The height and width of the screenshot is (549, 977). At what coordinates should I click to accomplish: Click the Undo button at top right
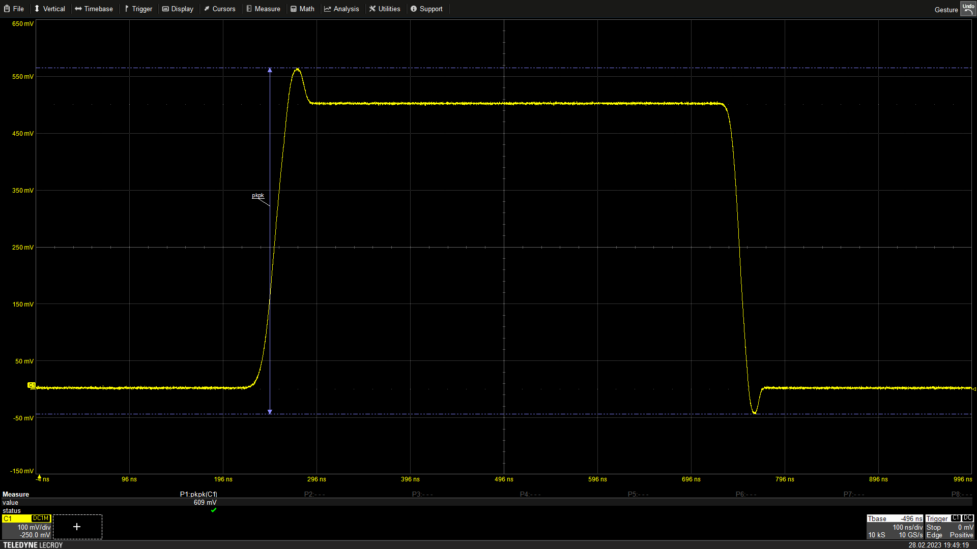tap(968, 9)
